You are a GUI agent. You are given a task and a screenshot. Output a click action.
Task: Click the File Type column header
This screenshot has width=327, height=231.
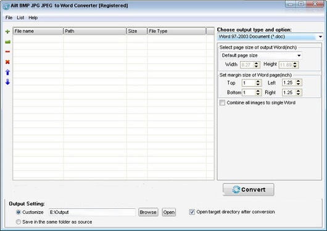(x=176, y=31)
